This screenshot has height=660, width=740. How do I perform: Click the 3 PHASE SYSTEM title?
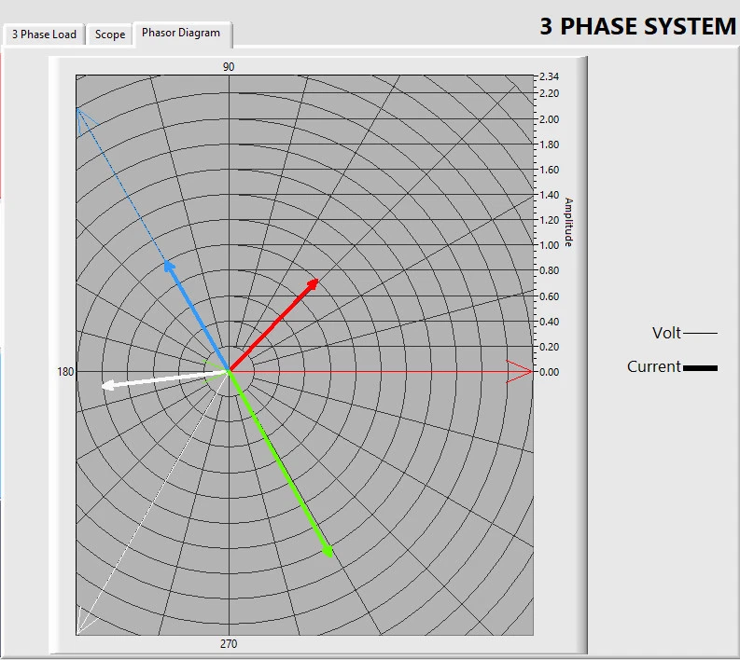point(638,26)
